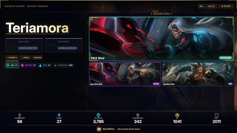Click the NA server tag
237x133 pixels.
tap(201, 6)
